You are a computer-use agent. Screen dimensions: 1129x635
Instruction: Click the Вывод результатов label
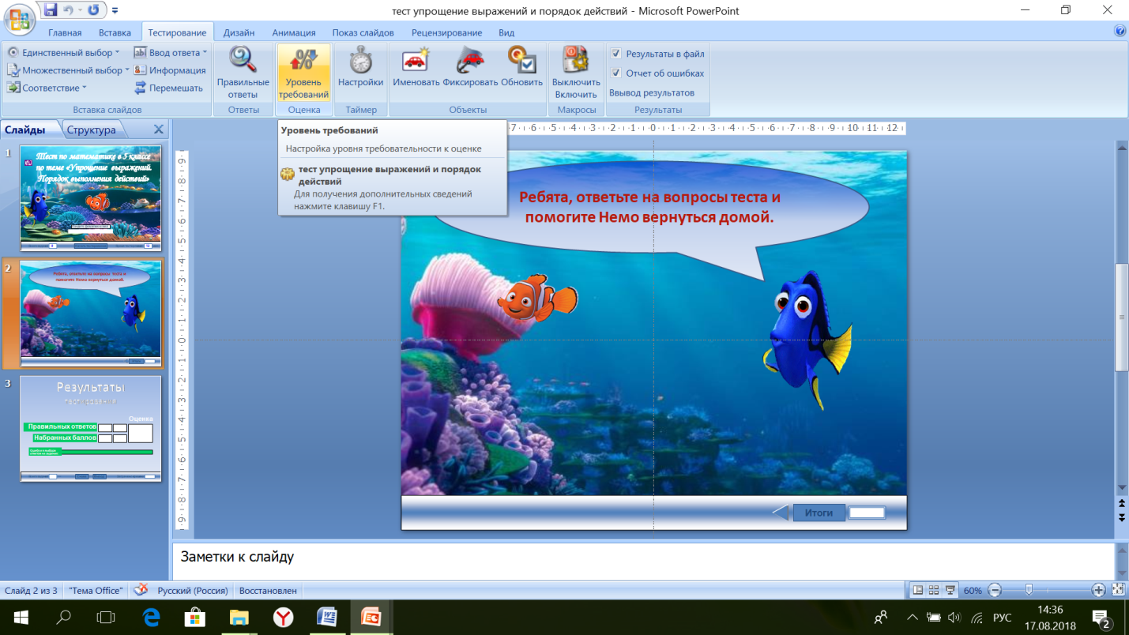tap(651, 92)
